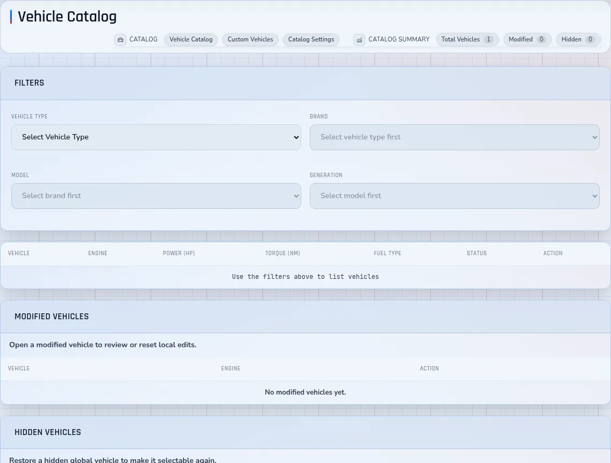This screenshot has height=463, width=611.
Task: Go to the Catalog Settings tab
Action: [311, 39]
